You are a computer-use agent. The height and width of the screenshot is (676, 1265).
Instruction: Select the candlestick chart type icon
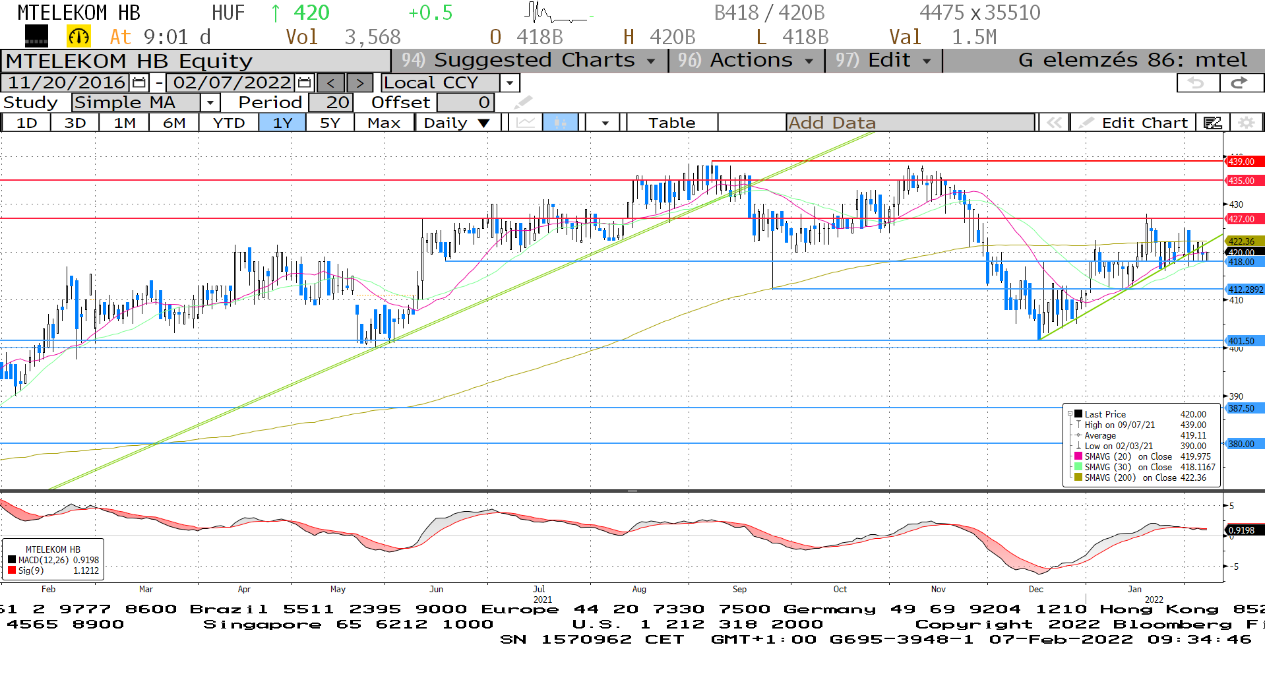[561, 123]
